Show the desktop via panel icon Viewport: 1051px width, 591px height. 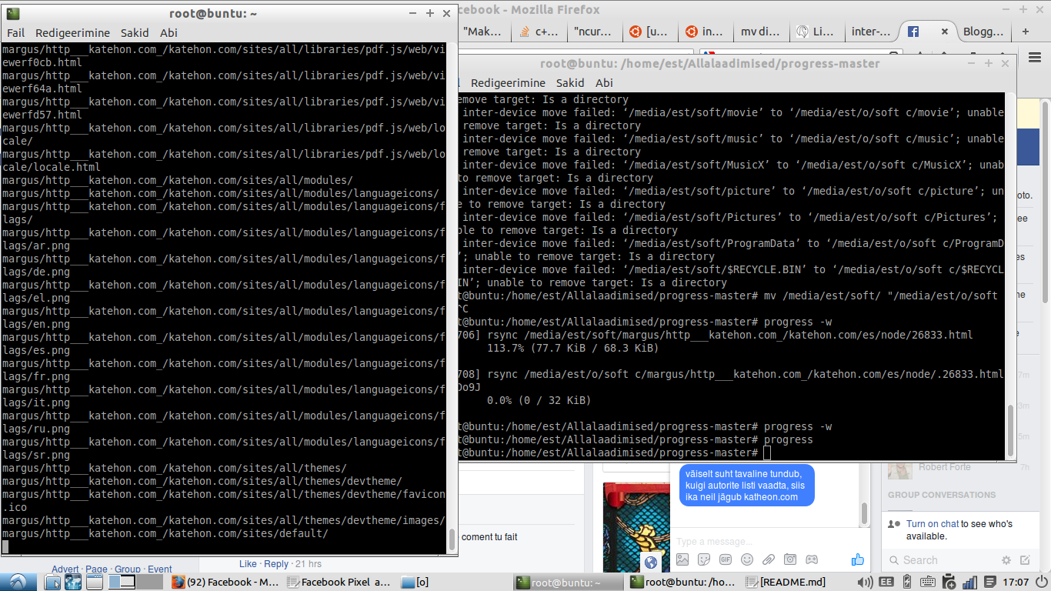(94, 582)
